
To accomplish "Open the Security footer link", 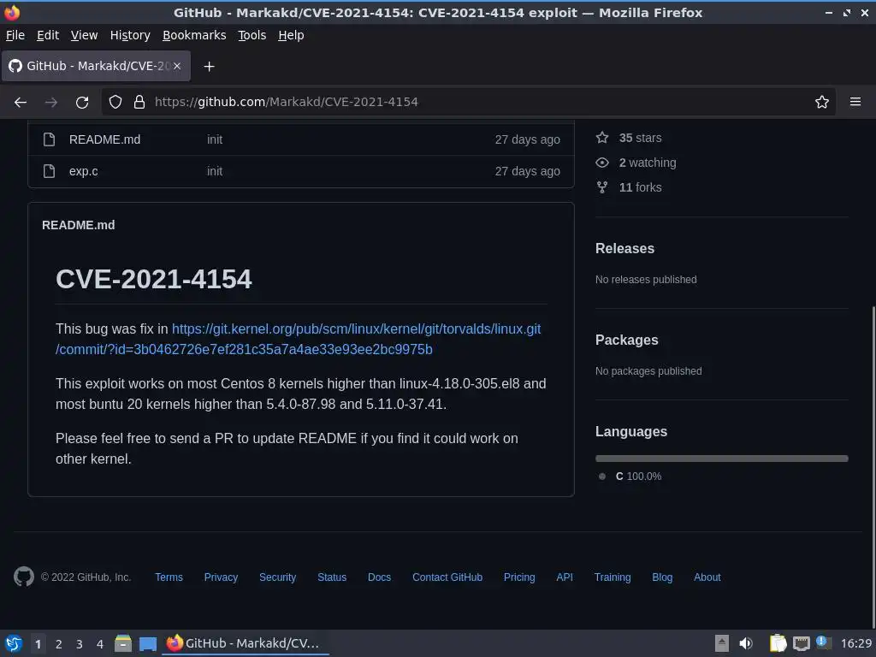I will pos(277,577).
